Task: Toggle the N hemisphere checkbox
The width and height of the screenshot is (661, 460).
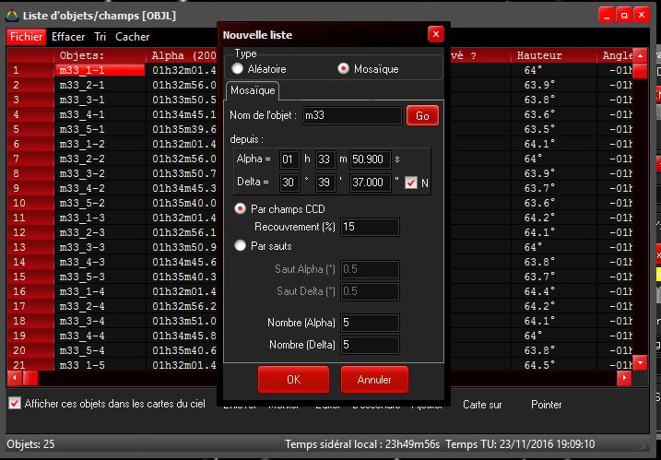Action: click(x=411, y=183)
